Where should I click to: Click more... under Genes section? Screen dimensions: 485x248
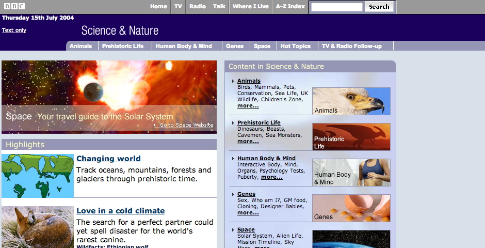click(248, 213)
